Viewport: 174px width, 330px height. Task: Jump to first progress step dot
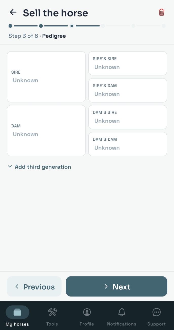click(10, 26)
